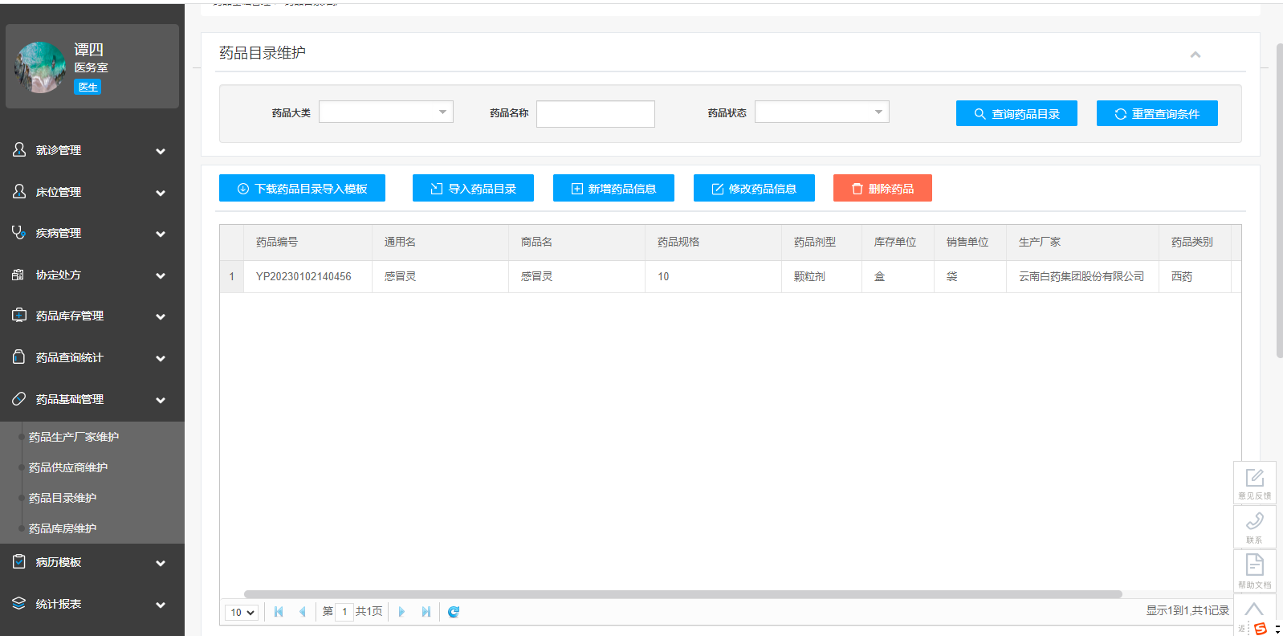The height and width of the screenshot is (636, 1283).
Task: Expand 药品查询统计 menu chevron
Action: (x=161, y=358)
